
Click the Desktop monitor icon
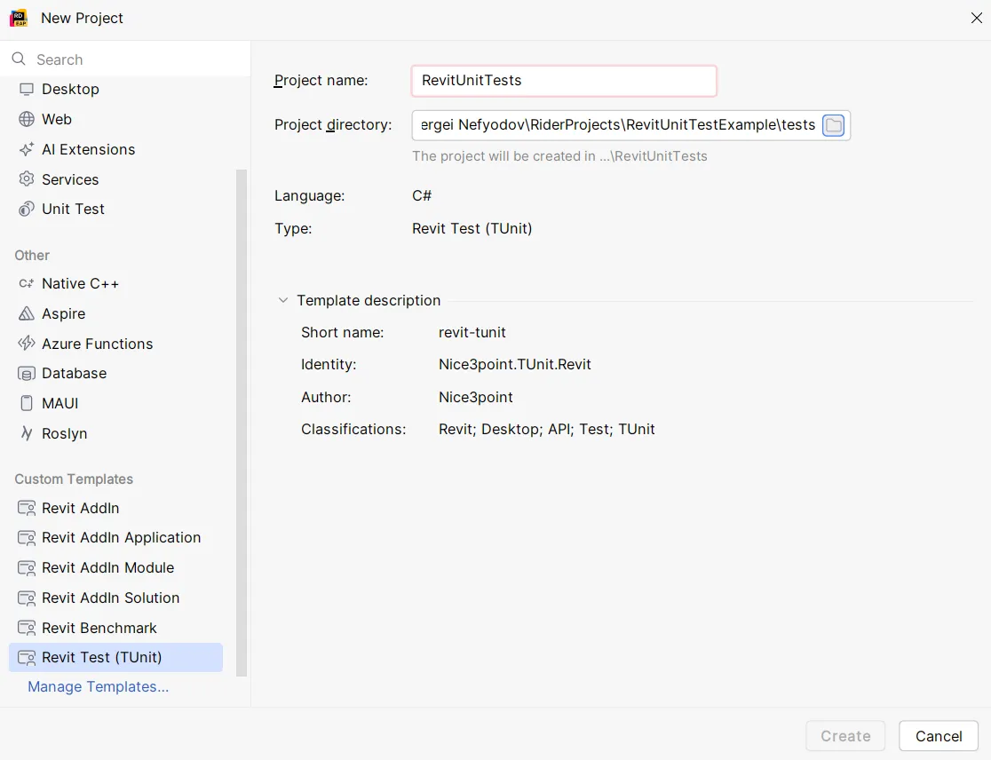(x=27, y=89)
